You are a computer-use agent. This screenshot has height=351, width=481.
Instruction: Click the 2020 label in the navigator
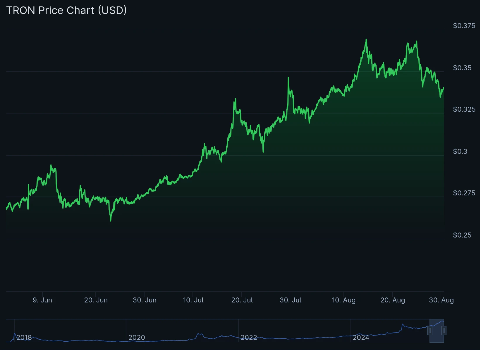(x=137, y=338)
